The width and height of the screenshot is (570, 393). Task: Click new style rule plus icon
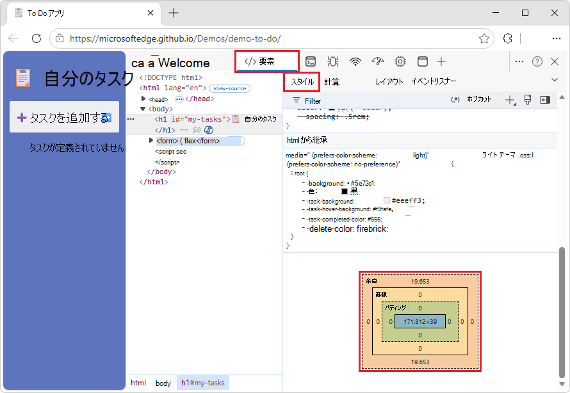click(x=510, y=100)
